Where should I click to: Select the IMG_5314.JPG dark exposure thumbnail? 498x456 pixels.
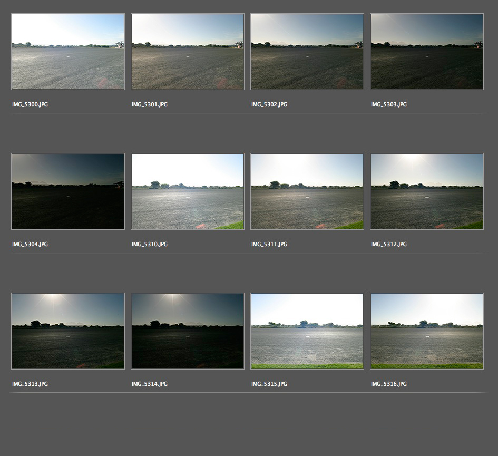tap(188, 331)
